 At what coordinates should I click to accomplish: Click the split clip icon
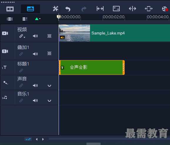point(132,9)
